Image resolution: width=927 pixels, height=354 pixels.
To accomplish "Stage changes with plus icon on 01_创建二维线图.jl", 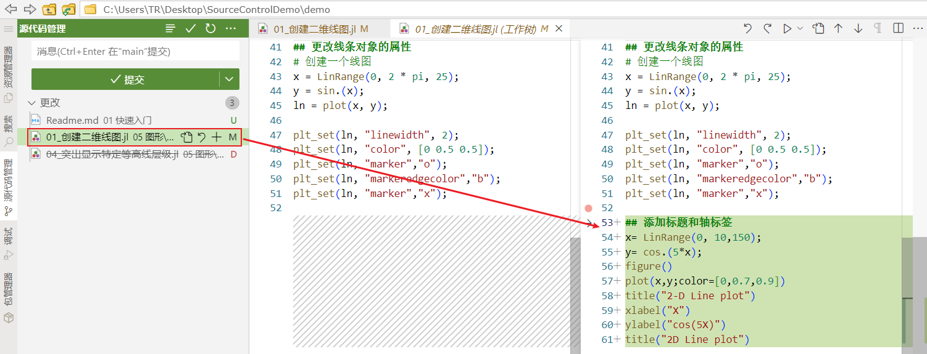I will [x=216, y=137].
